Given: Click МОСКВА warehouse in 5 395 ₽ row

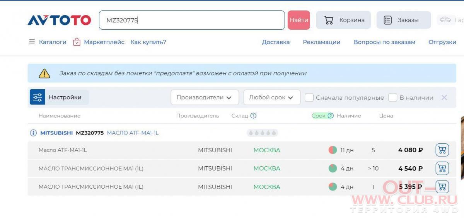Looking at the screenshot, I should pos(267,187).
